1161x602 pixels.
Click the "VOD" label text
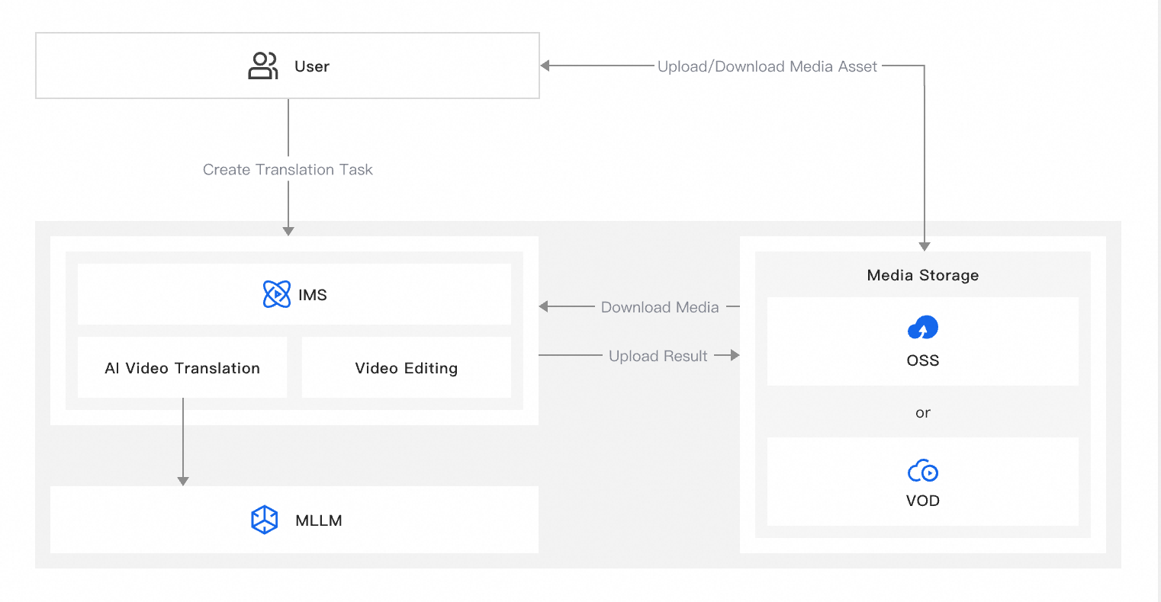(x=923, y=501)
